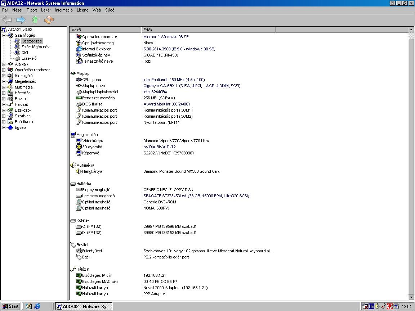
Task: Click the Érték column header
Action: 208,30
